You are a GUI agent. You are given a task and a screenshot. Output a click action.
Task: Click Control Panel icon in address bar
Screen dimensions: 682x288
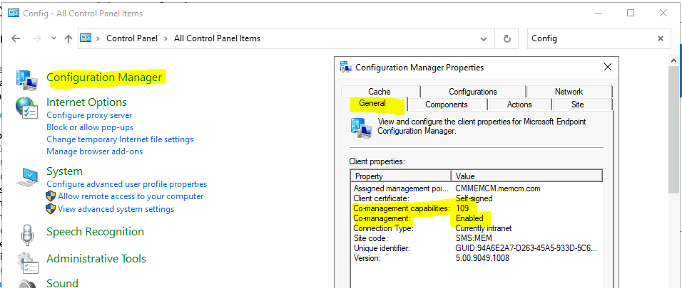pos(86,38)
